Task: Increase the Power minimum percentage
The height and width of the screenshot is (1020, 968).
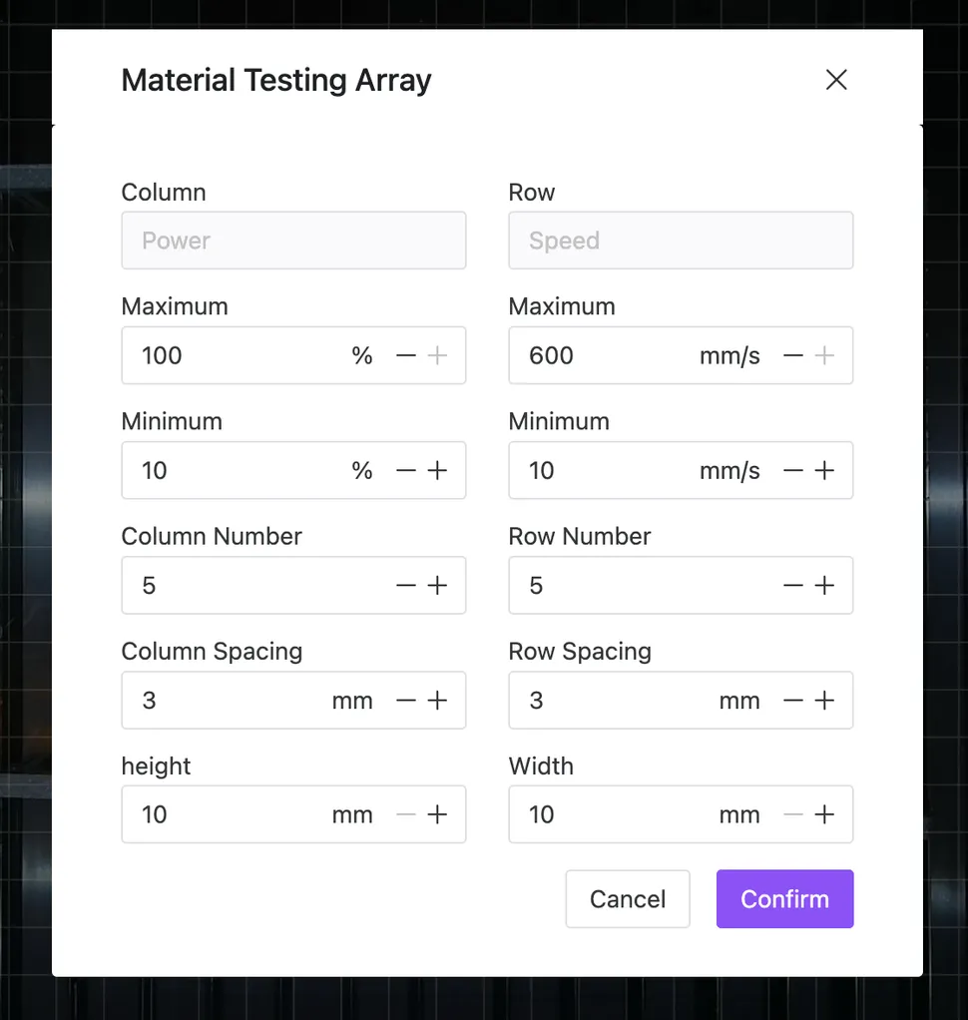Action: coord(437,471)
